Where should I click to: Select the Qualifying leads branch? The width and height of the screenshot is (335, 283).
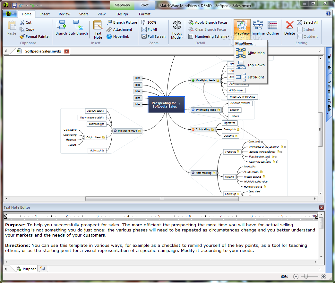[x=205, y=80]
